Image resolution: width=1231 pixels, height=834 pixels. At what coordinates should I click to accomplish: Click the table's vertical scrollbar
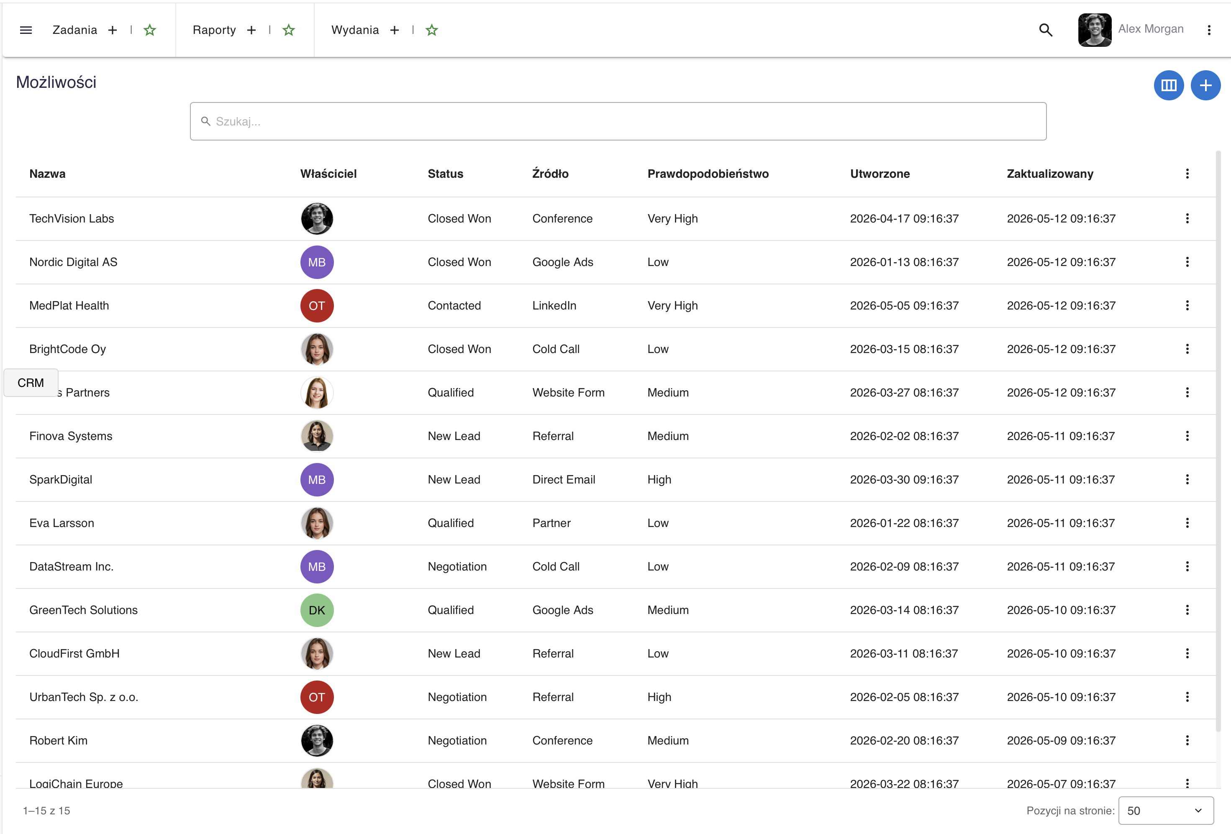coord(1218,441)
